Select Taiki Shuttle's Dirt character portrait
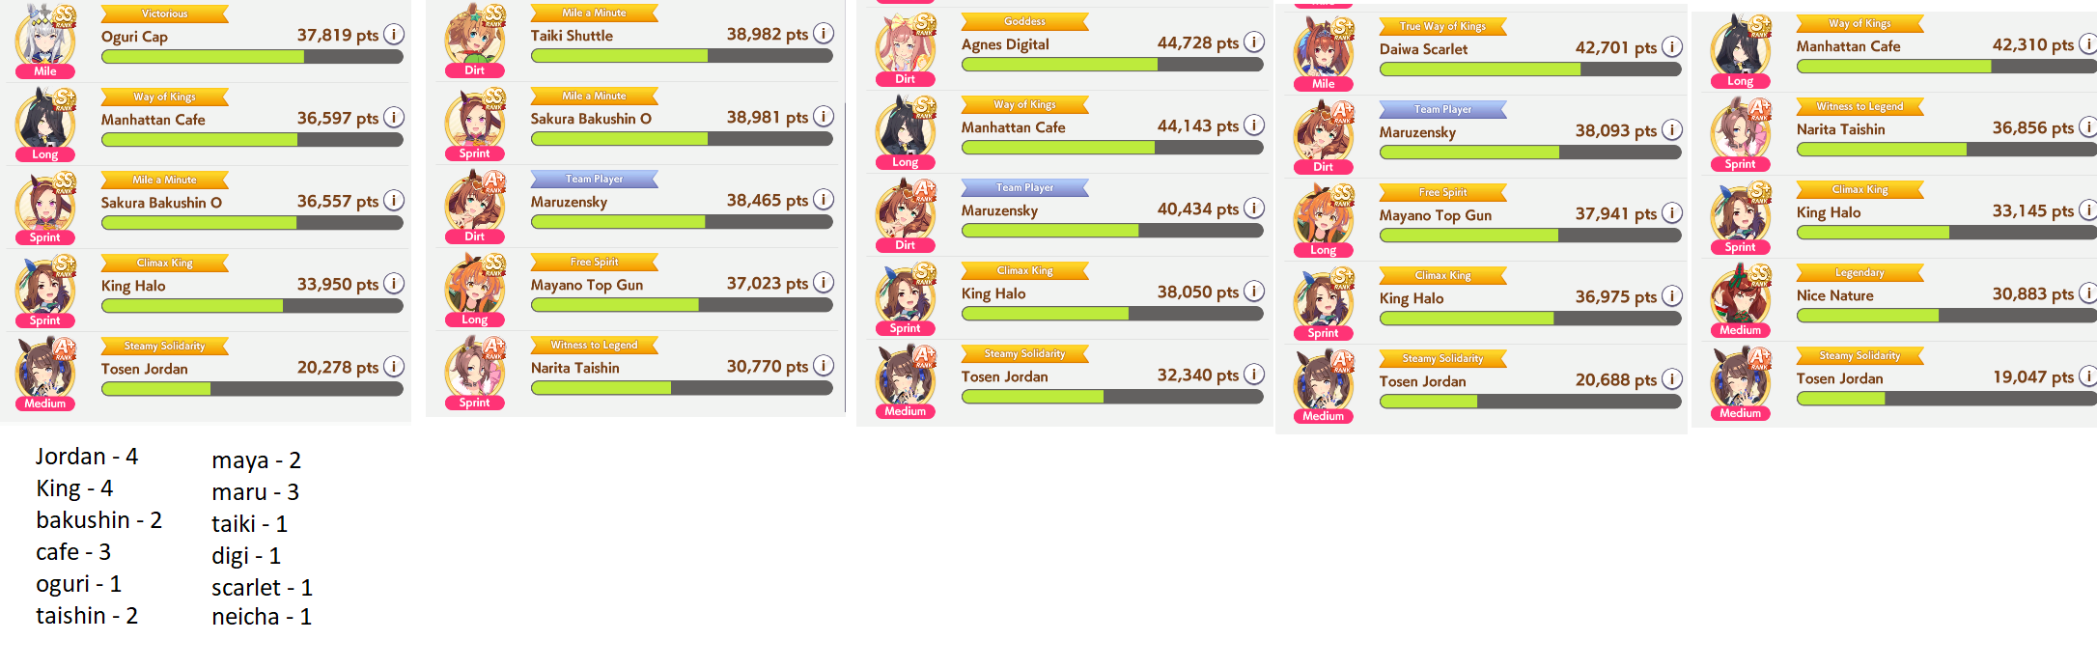 pos(475,40)
